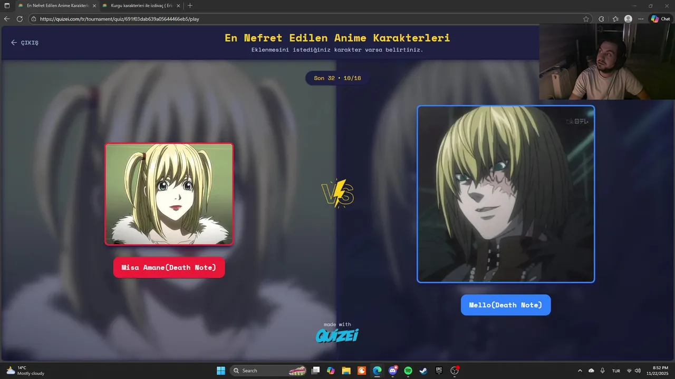Screen dimensions: 675x379
Task: Click the quiz title 'En Nefret Edilen Anime Karakterleri'
Action: [x=337, y=38]
